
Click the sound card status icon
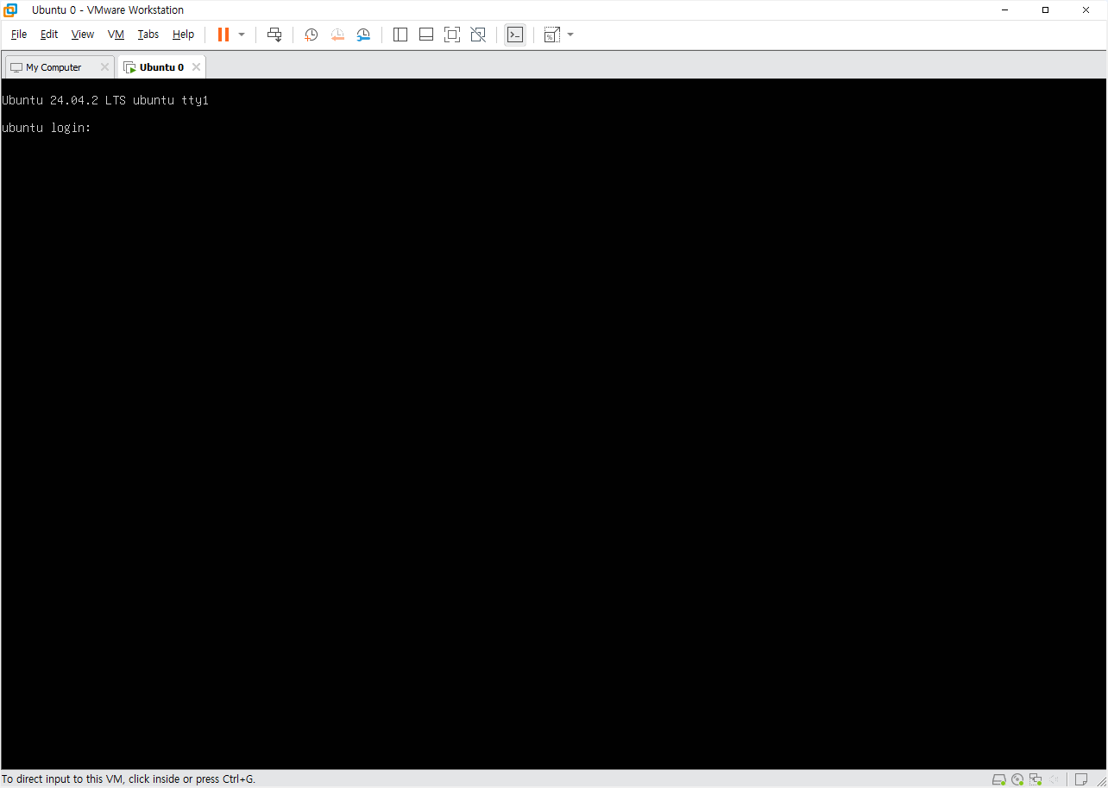1054,779
